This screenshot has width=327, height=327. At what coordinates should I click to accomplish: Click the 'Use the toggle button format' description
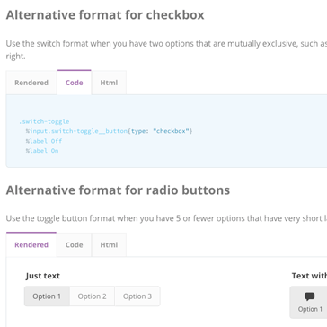click(166, 218)
